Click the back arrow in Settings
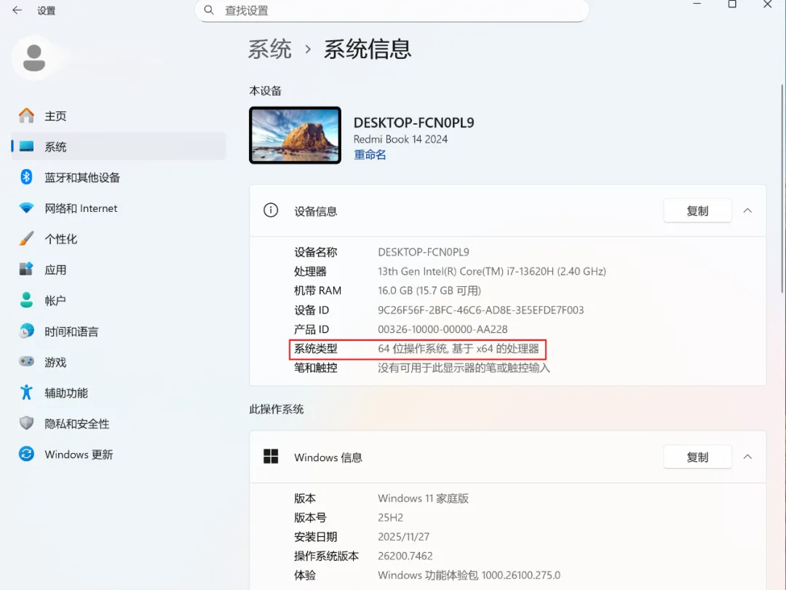Image resolution: width=786 pixels, height=590 pixels. click(17, 10)
